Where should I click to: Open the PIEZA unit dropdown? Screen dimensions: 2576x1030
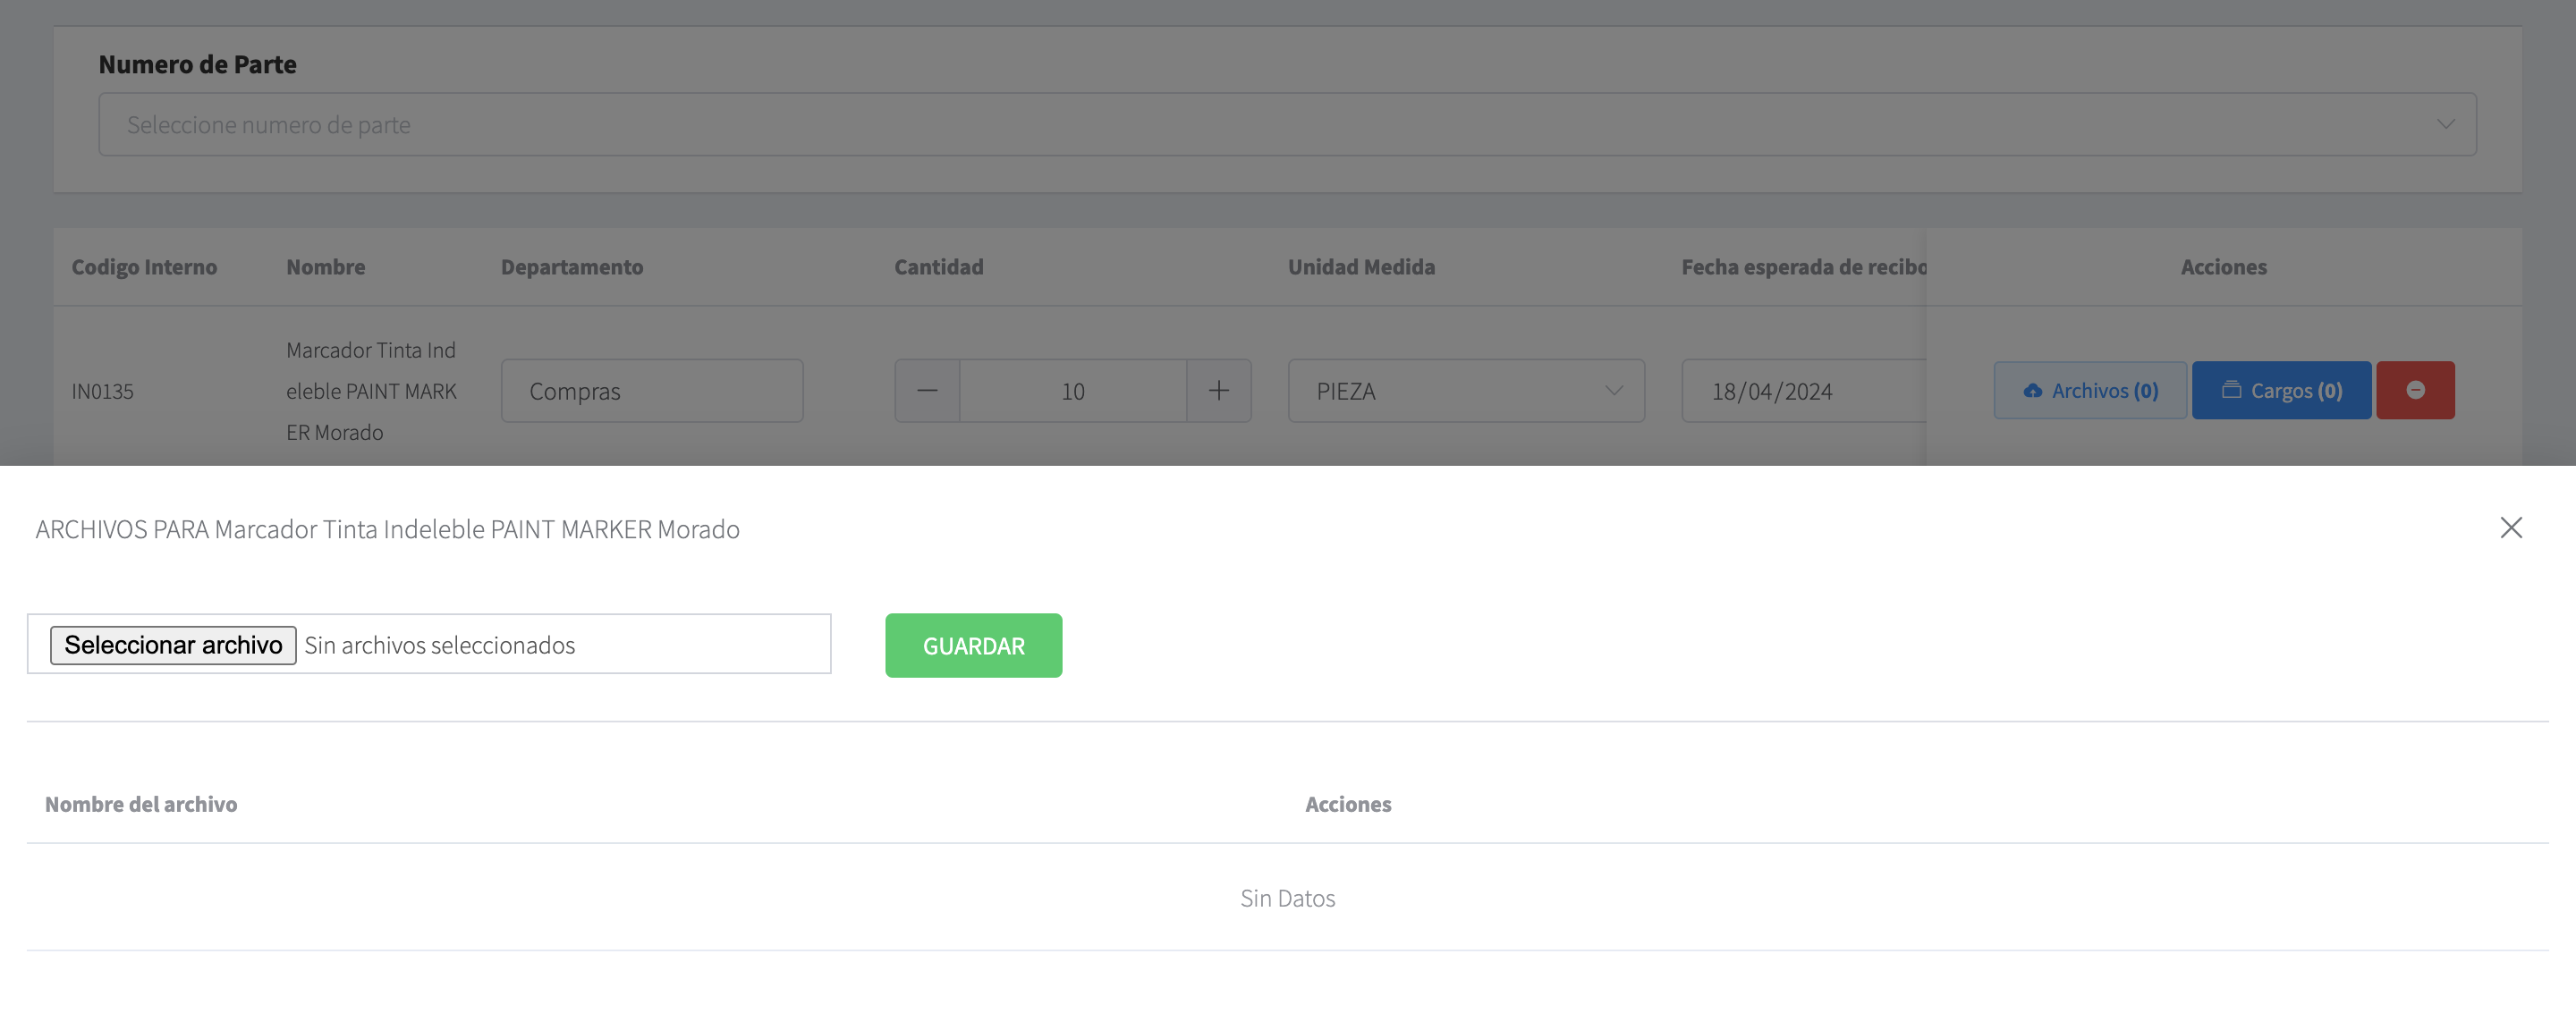click(1465, 391)
